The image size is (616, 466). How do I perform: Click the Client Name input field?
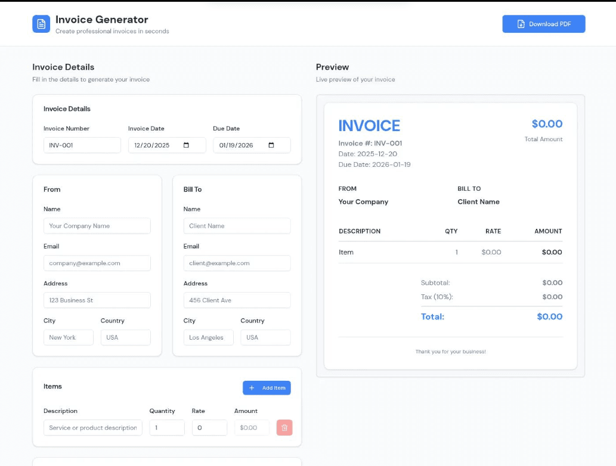[237, 226]
